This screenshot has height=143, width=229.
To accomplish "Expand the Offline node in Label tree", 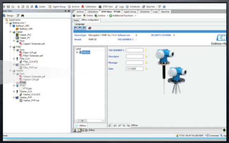I will tap(77, 52).
